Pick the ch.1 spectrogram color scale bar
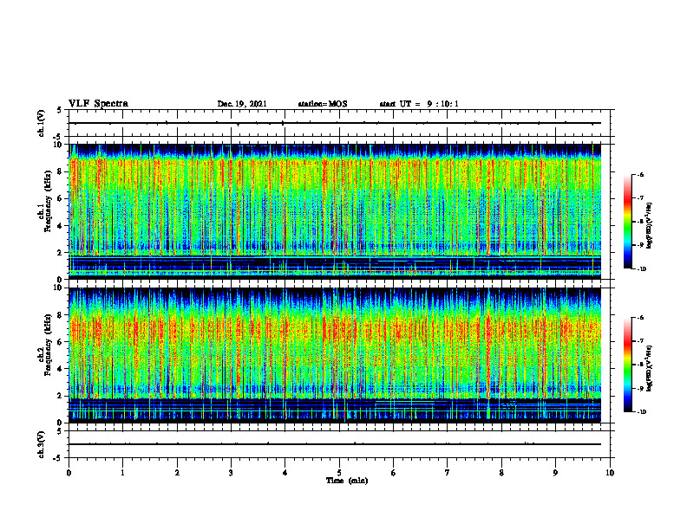This screenshot has width=687, height=530. point(627,222)
